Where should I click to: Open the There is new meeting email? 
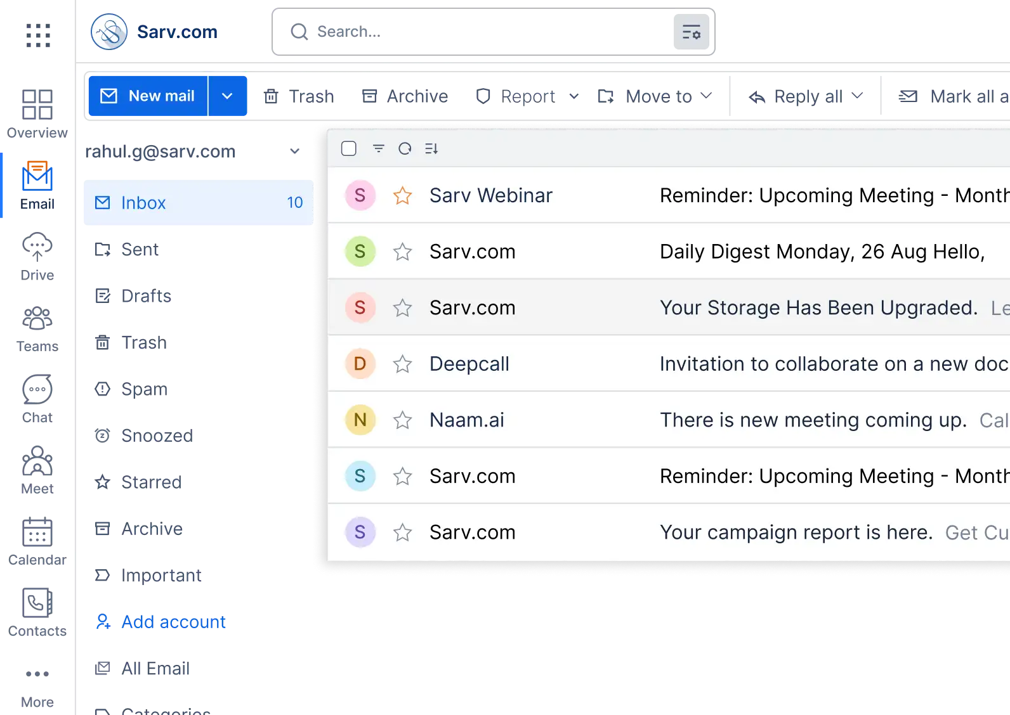pos(669,420)
